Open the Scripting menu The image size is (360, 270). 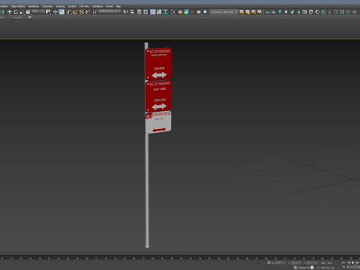click(x=60, y=6)
